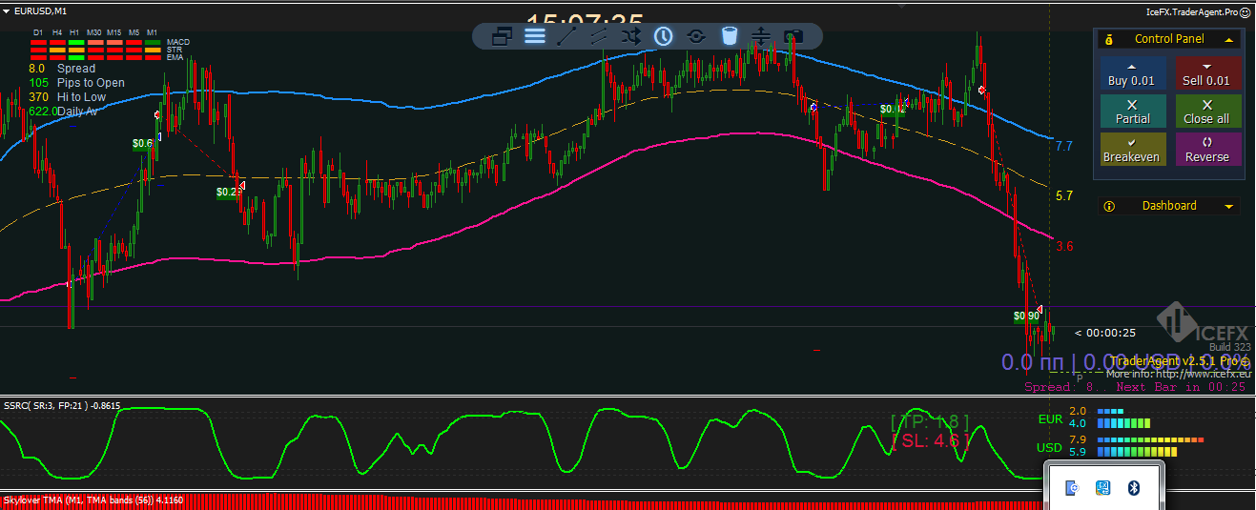Click the Sell 0.01 button

click(1207, 73)
